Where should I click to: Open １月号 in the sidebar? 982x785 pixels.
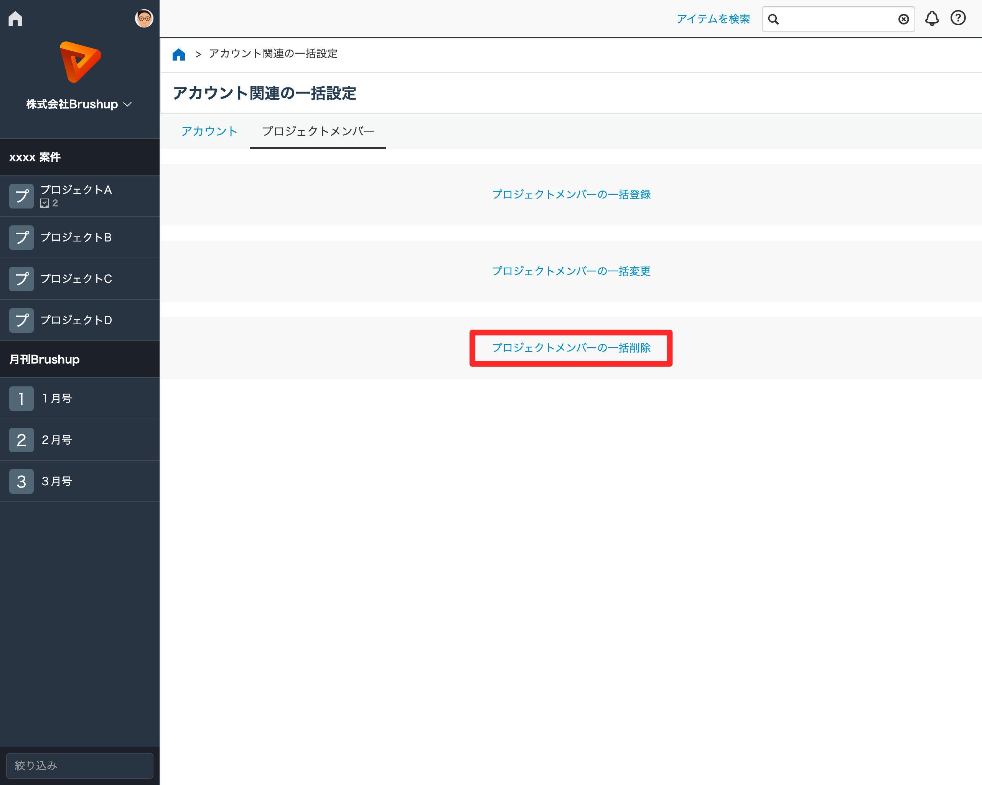80,399
